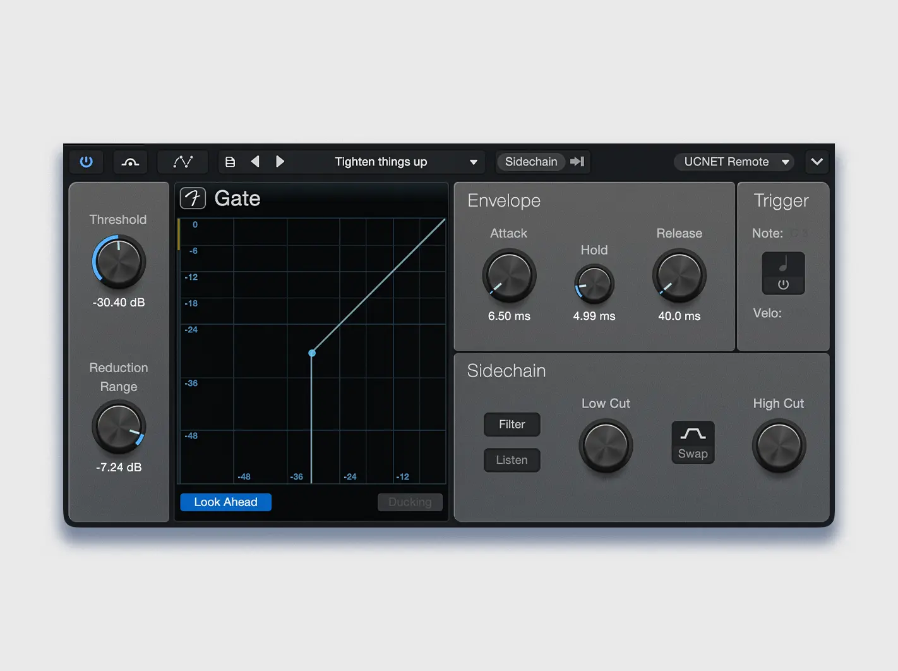Click the threshold point on gate graph
The width and height of the screenshot is (898, 671).
click(x=312, y=353)
